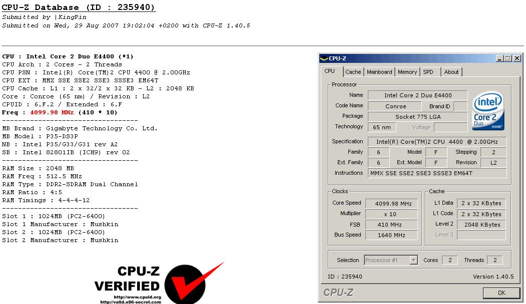Image resolution: width=526 pixels, height=304 pixels.
Task: Click the empty Voltage field
Action: coord(450,127)
